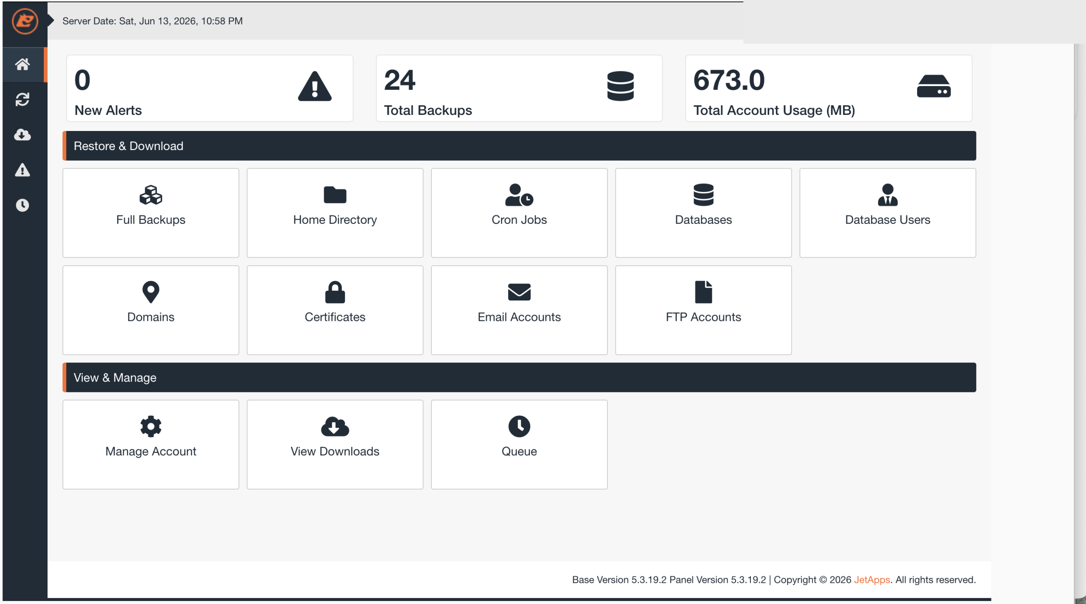Open the downloads cloud icon in sidebar
This screenshot has height=604, width=1086.
pyautogui.click(x=22, y=135)
